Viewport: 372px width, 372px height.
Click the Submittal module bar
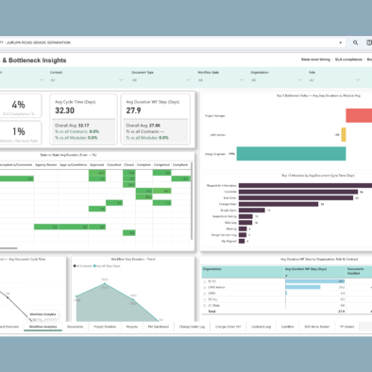[x=298, y=192]
